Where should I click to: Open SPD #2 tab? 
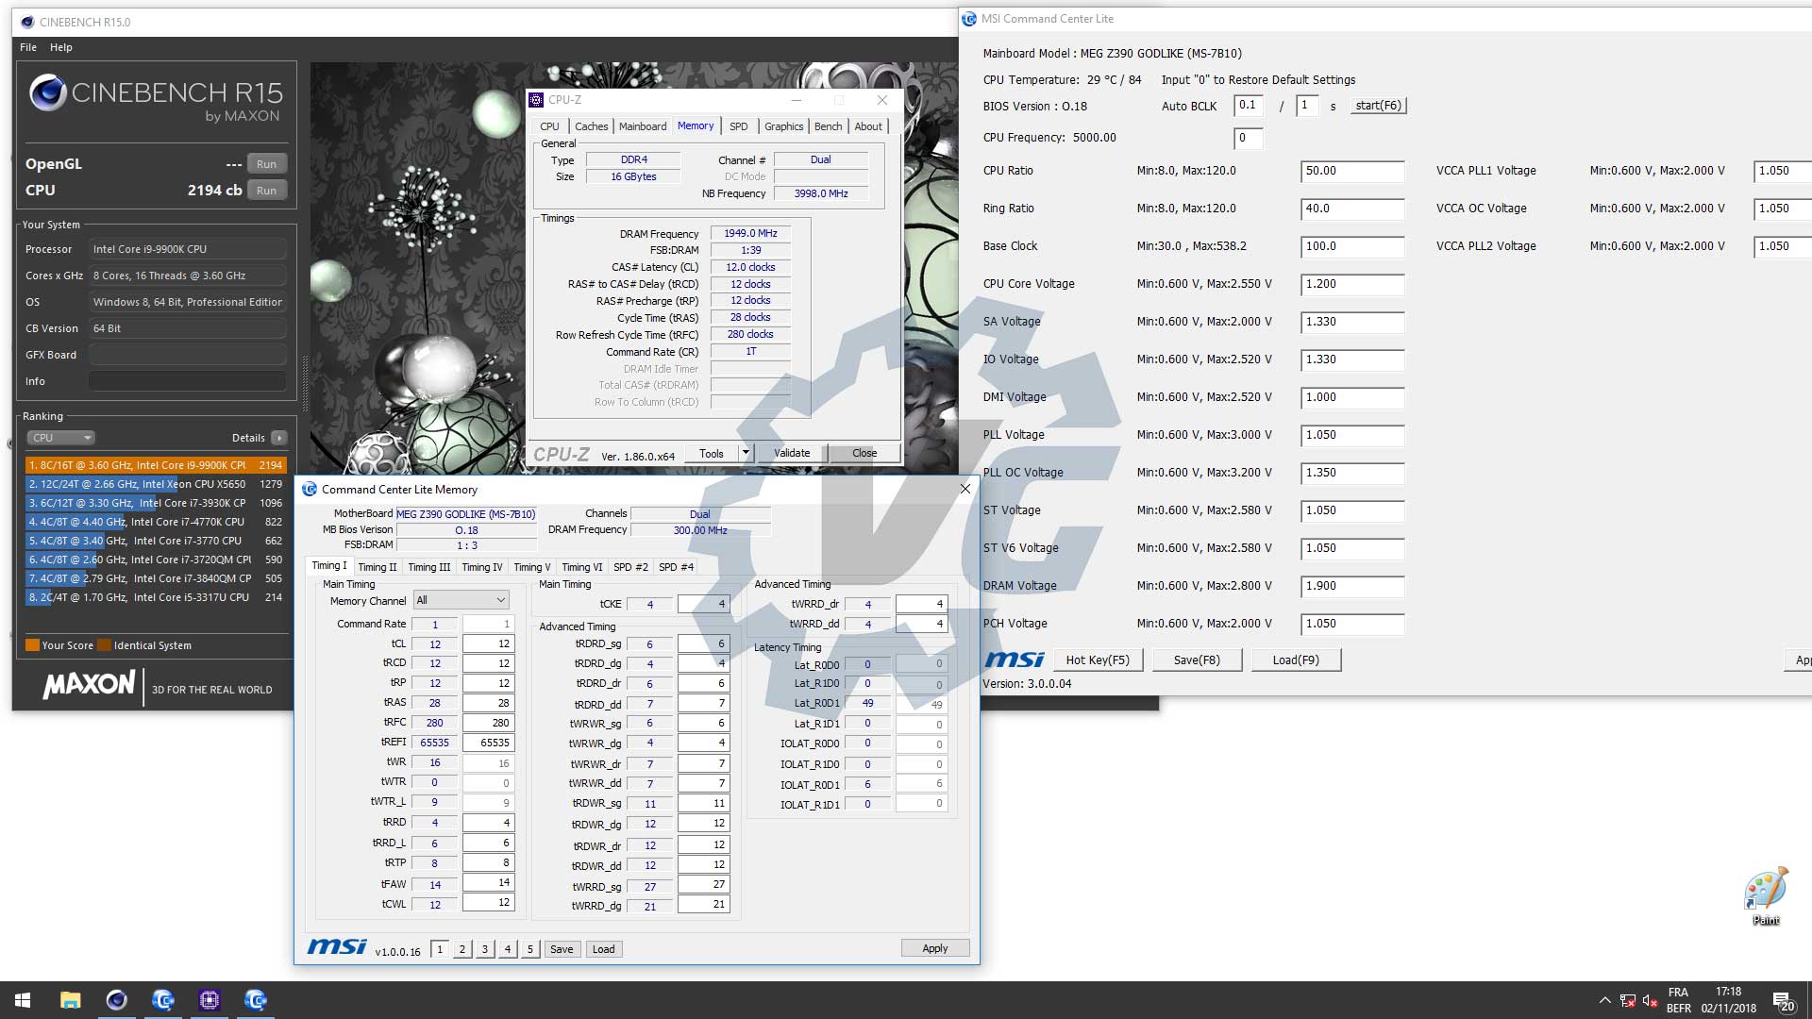(x=630, y=567)
